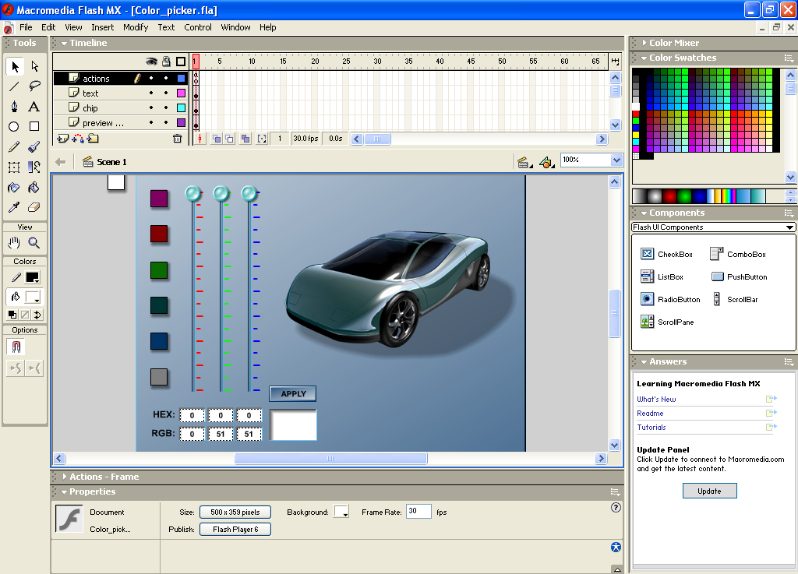
Task: Select the Line tool
Action: click(x=14, y=86)
